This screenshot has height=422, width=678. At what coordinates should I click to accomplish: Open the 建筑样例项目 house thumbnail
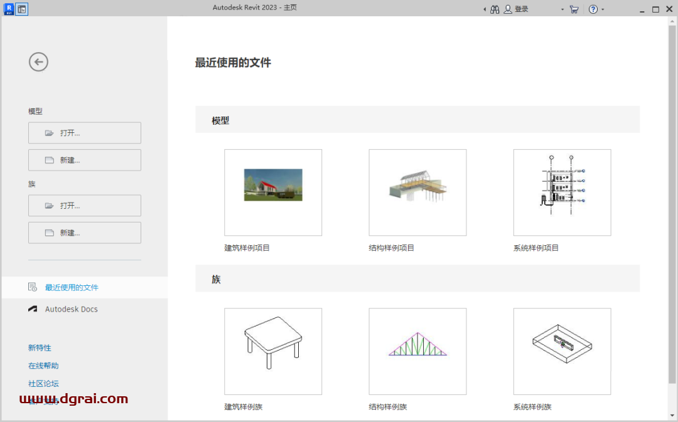coord(273,193)
